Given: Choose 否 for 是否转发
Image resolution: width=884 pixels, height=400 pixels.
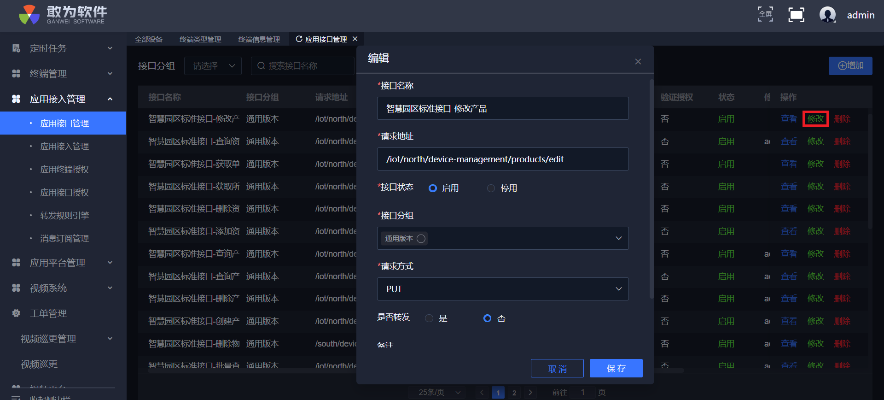Looking at the screenshot, I should (x=487, y=318).
